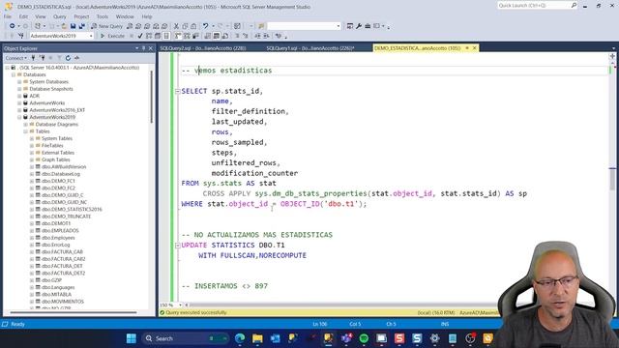The image size is (619, 348).
Task: Click the Undo arrow icon
Action: 205,26
